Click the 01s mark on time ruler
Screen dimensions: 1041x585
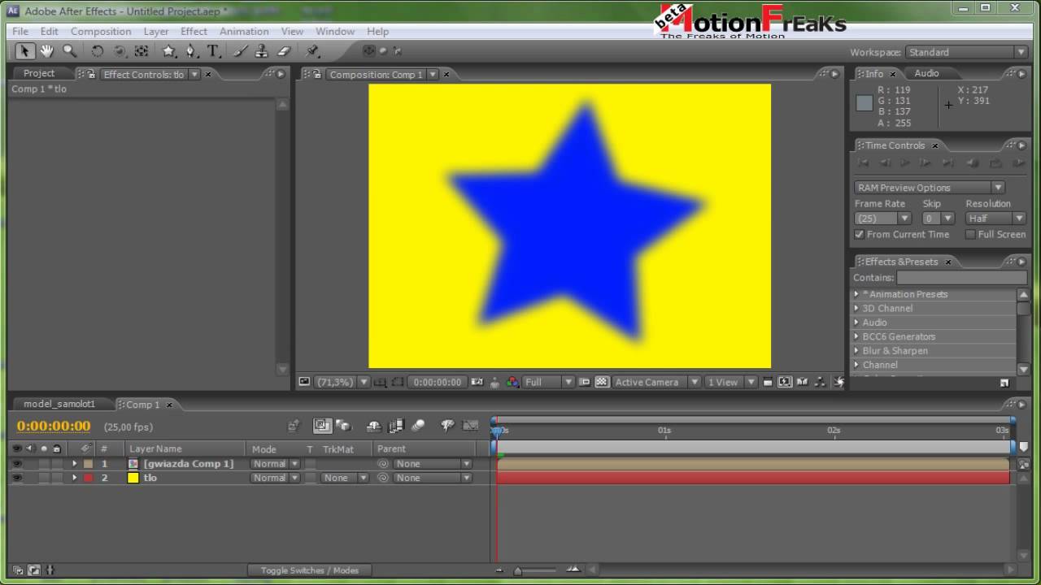coord(664,431)
